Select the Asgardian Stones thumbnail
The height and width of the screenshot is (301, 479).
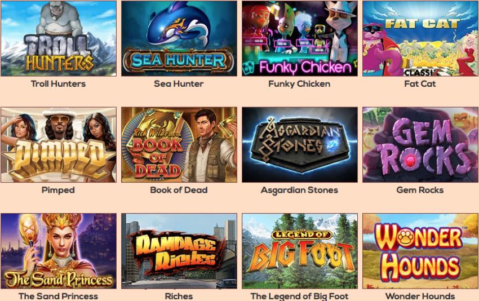point(300,144)
